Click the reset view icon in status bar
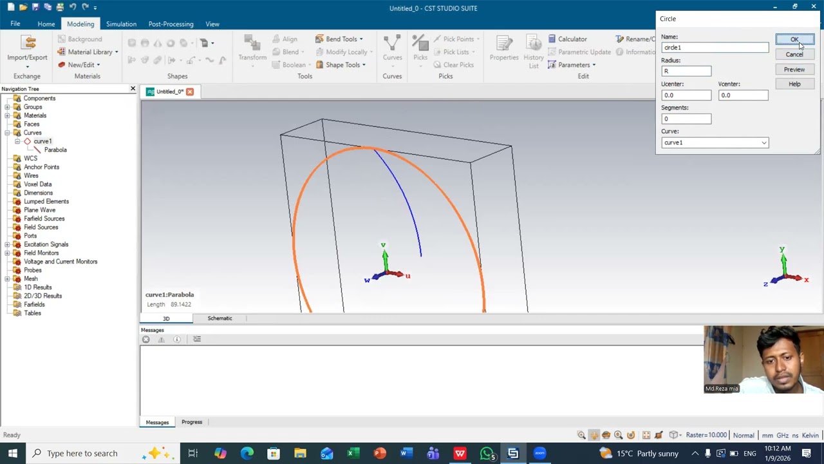This screenshot has width=824, height=464. tap(631, 435)
